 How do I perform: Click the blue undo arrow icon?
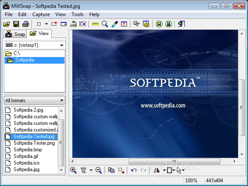tap(134, 170)
